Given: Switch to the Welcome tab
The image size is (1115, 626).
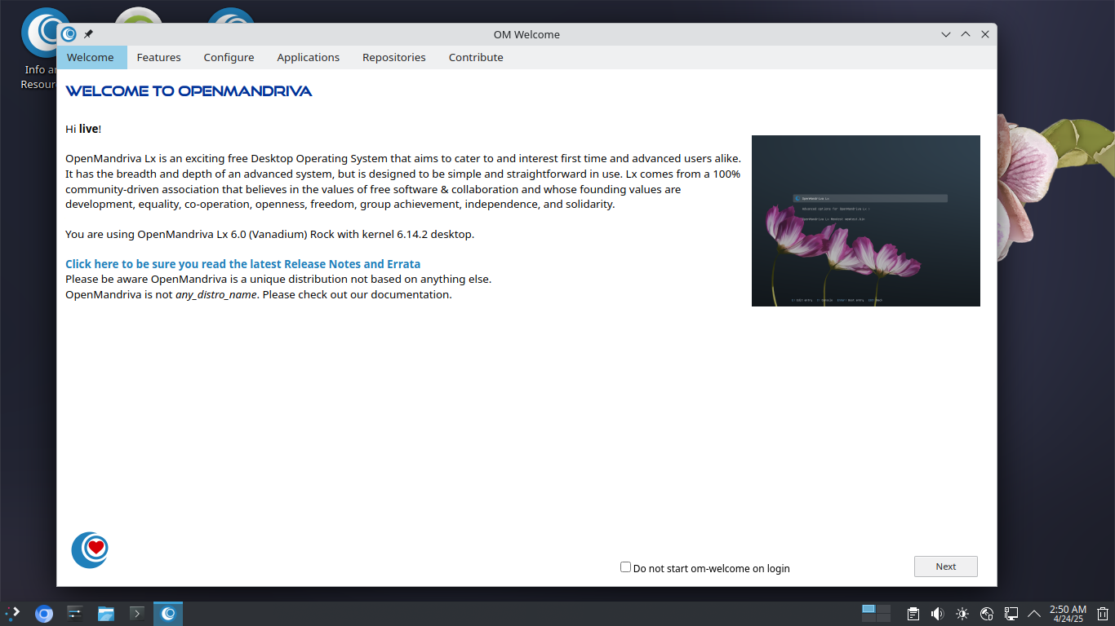Looking at the screenshot, I should point(91,57).
